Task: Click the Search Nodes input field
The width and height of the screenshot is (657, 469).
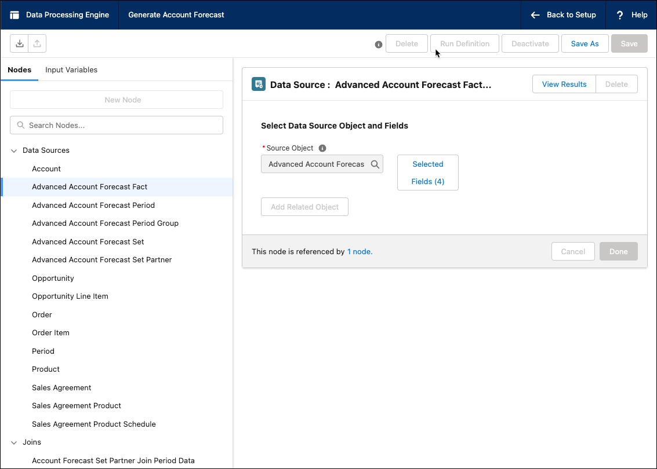Action: pyautogui.click(x=117, y=125)
